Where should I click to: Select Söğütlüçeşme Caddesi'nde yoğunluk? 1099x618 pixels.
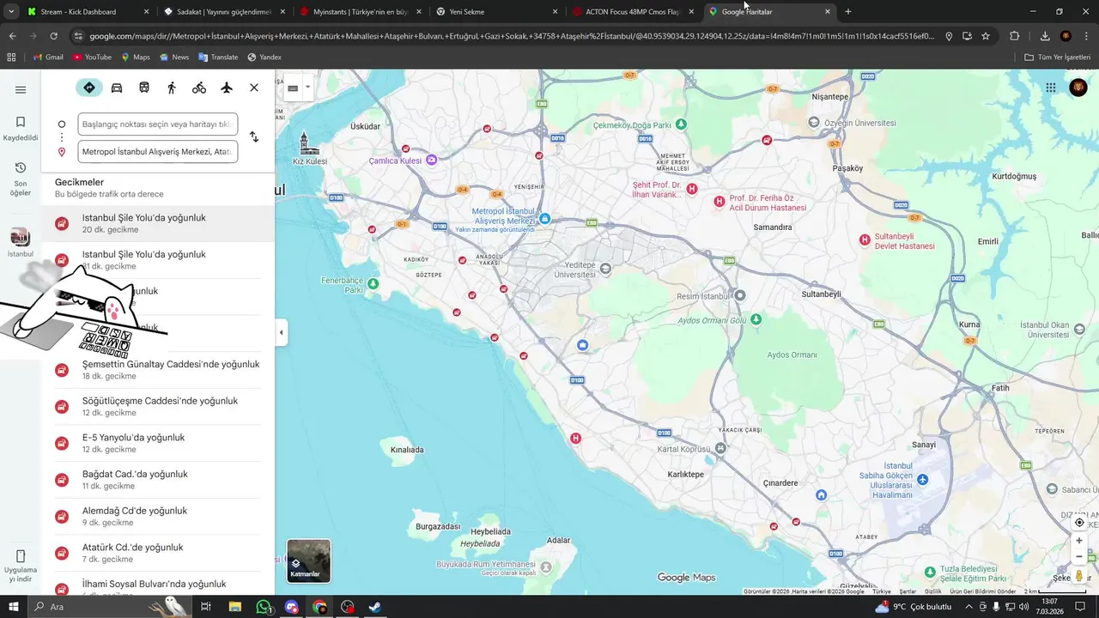[x=158, y=407]
